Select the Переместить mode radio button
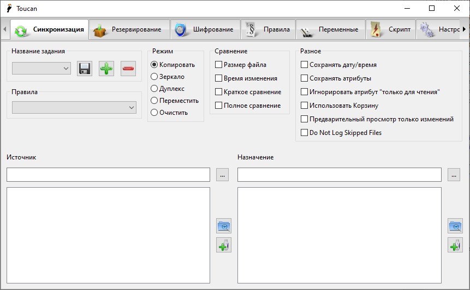 (154, 101)
